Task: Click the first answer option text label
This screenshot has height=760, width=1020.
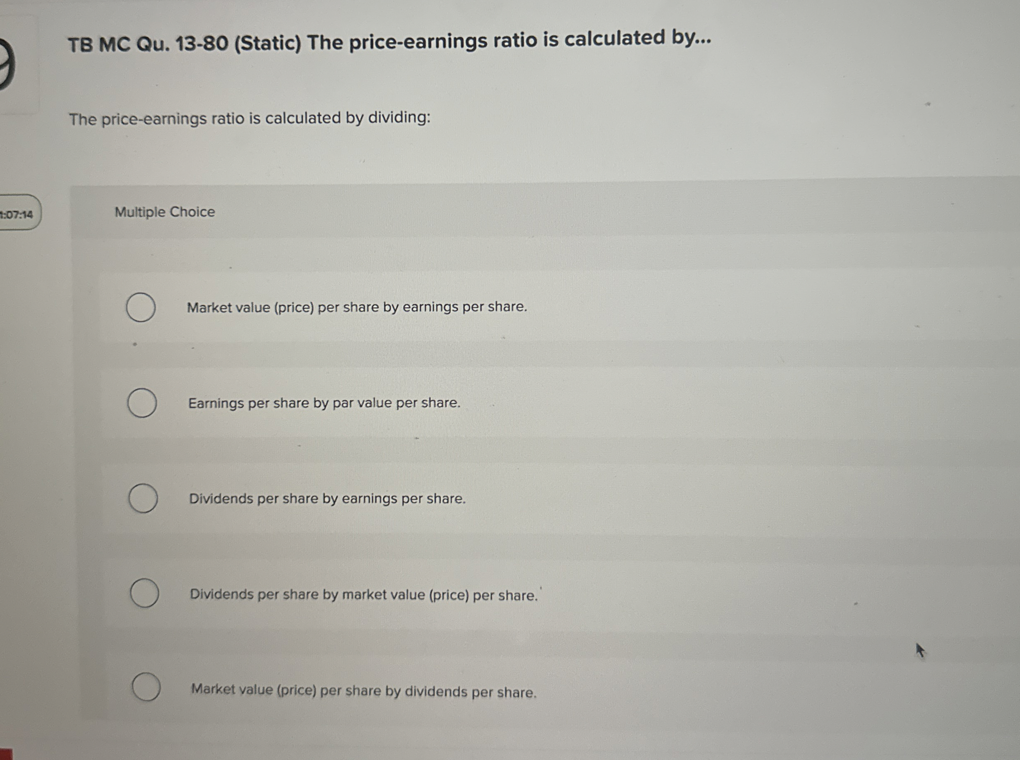Action: point(357,308)
